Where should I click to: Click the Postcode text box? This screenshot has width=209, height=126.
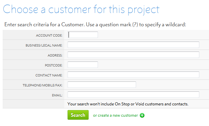pyautogui.click(x=83, y=64)
